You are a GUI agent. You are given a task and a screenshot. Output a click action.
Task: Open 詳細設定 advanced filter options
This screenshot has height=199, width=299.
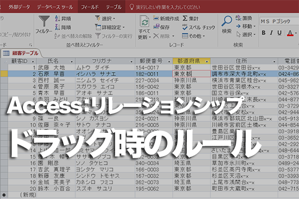coord(110,27)
